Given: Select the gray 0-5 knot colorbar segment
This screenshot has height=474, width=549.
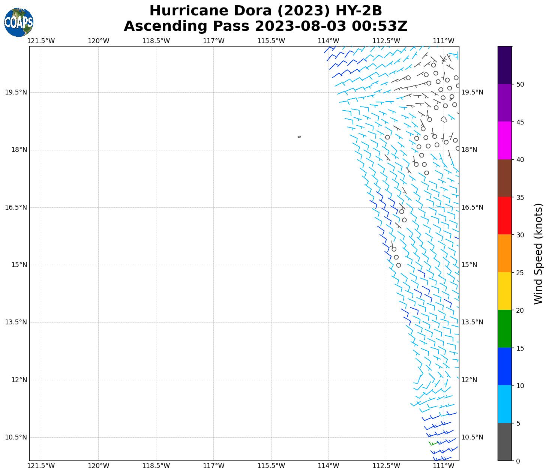Looking at the screenshot, I should [504, 442].
